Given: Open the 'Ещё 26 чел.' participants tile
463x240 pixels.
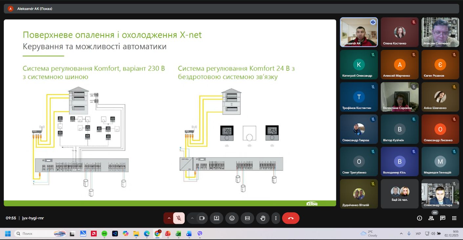Looking at the screenshot, I should point(399,194).
